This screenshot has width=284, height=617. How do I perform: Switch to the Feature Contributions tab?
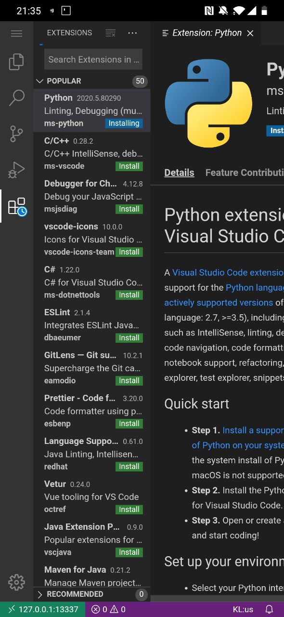[x=245, y=173]
